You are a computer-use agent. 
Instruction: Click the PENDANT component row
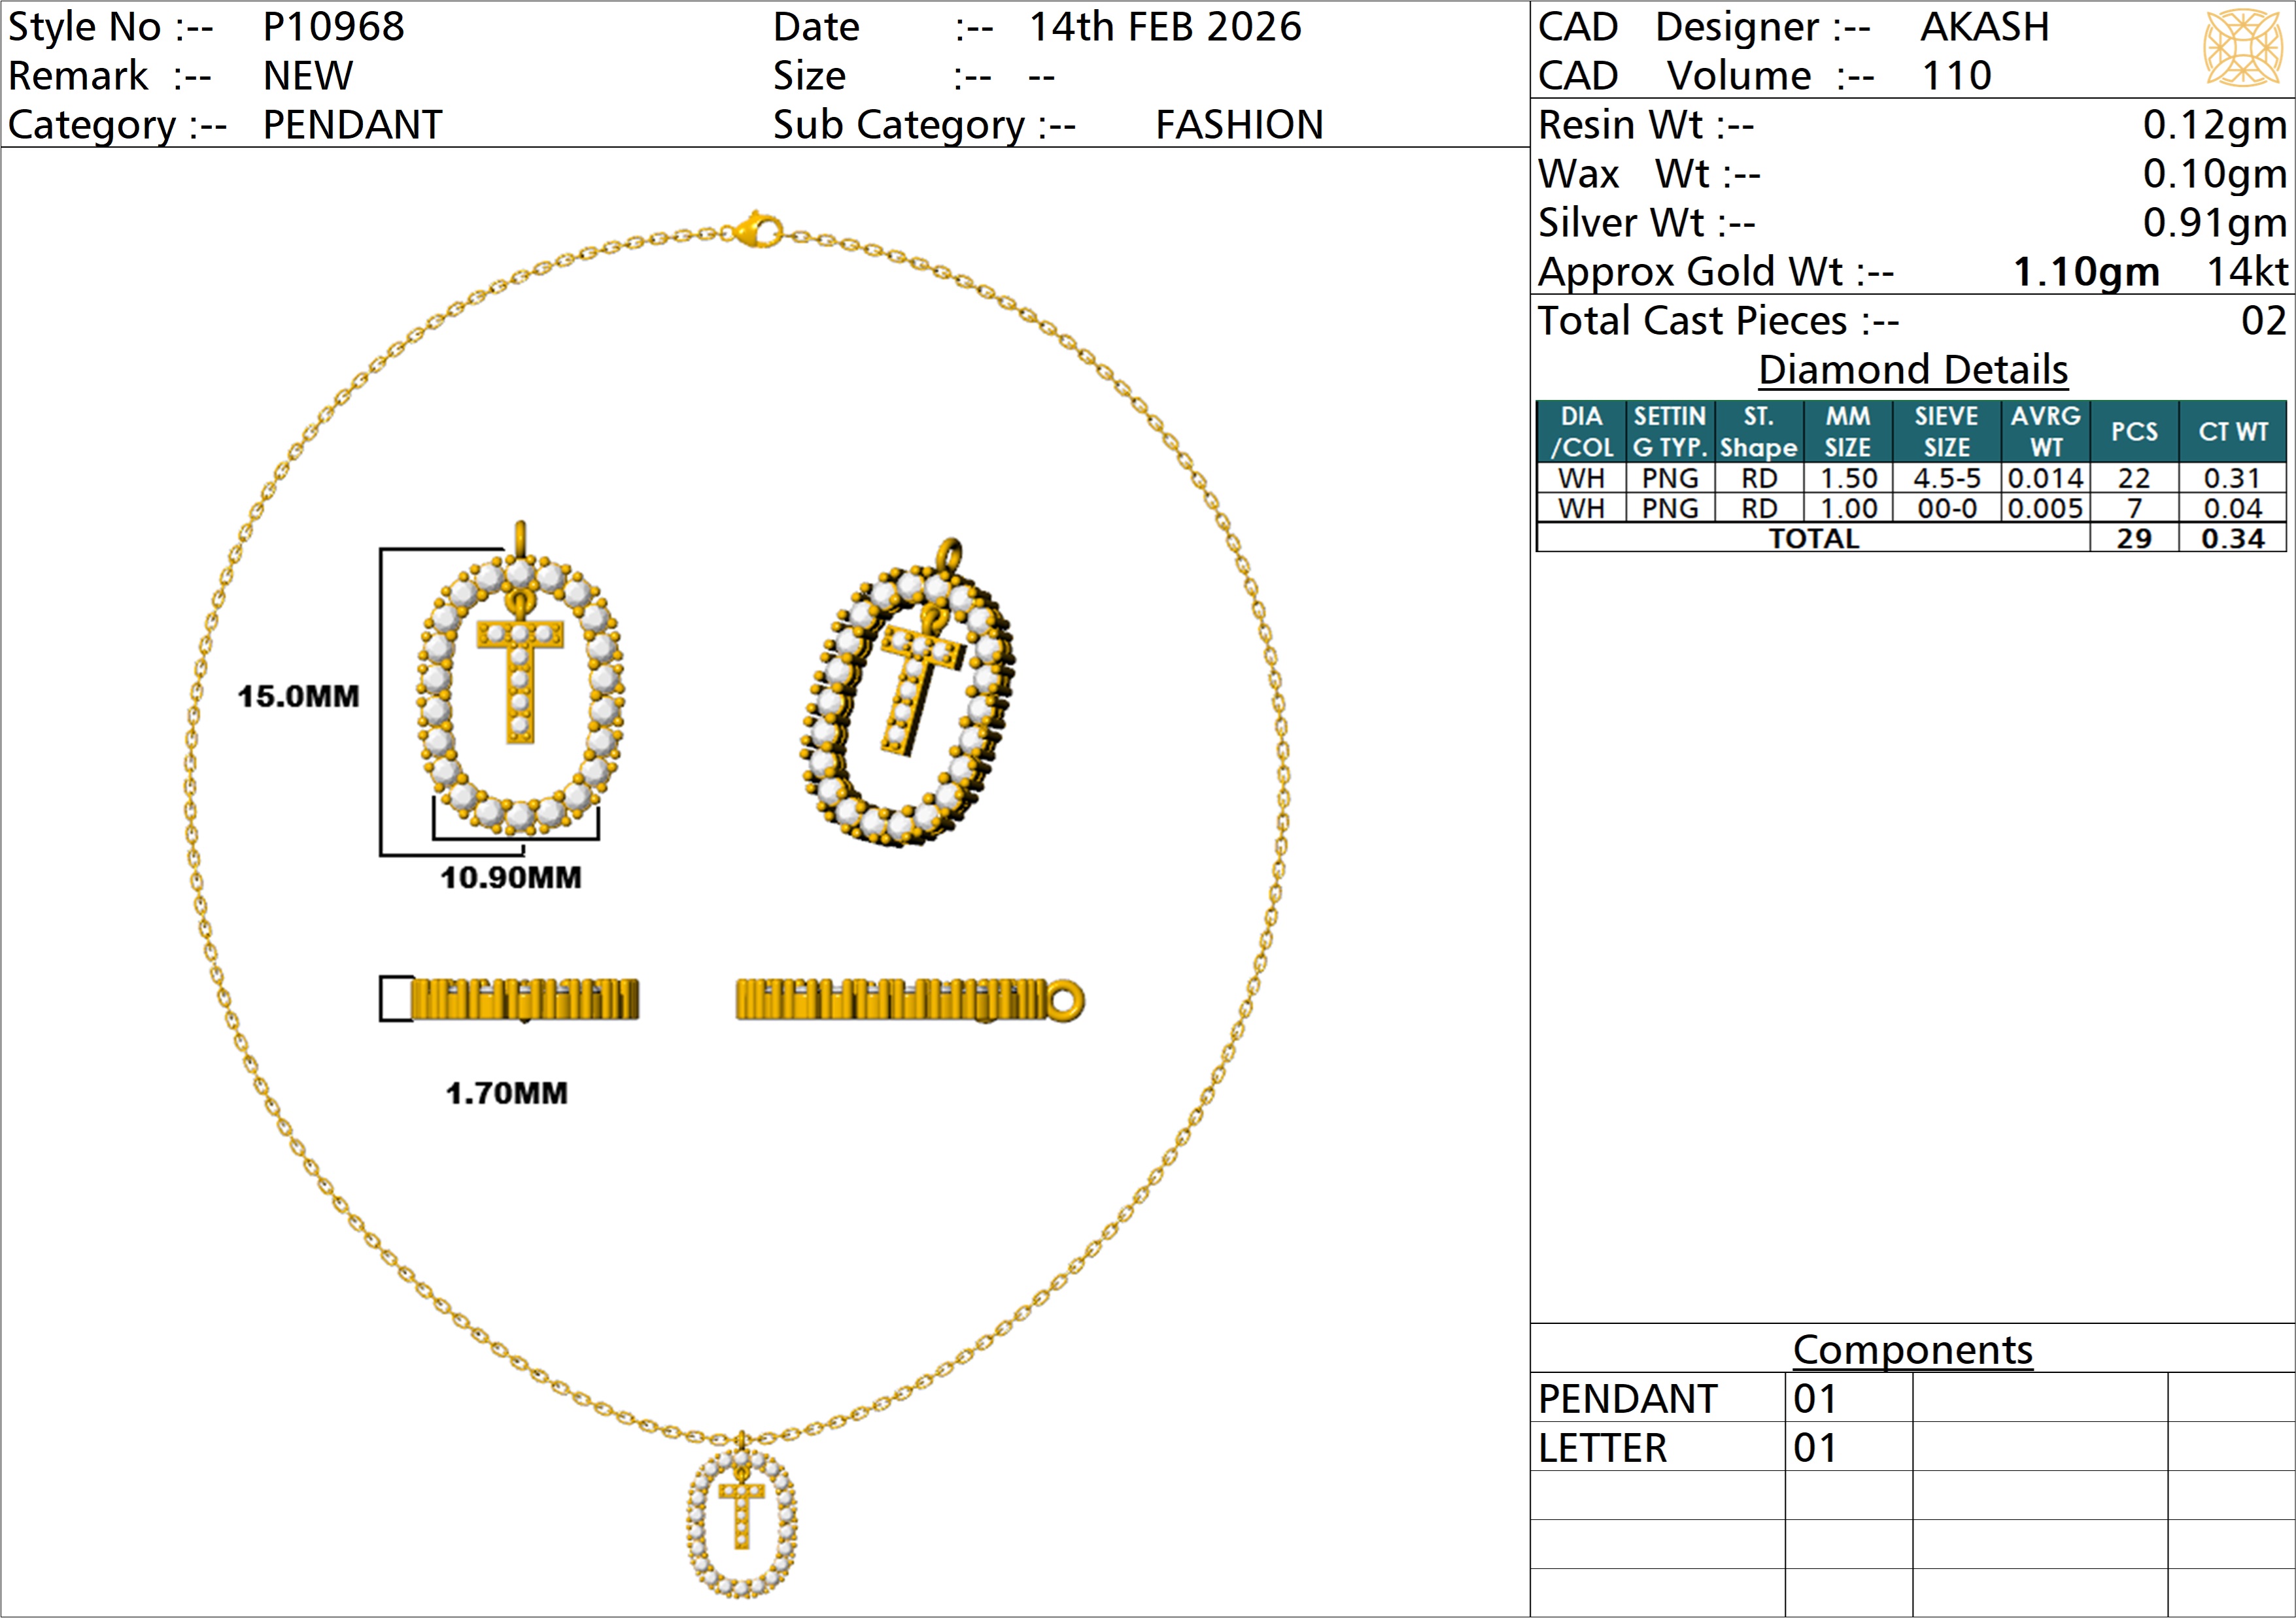[x=1627, y=1399]
